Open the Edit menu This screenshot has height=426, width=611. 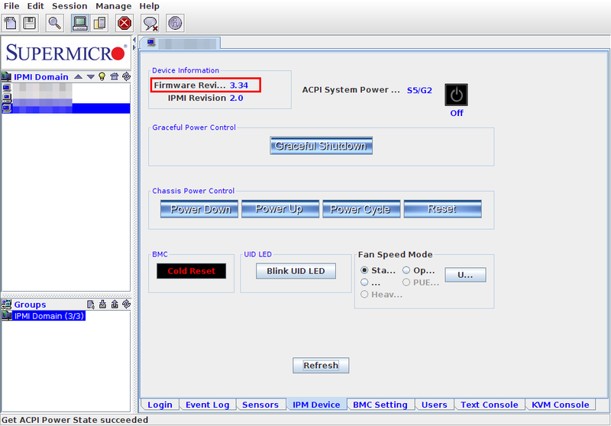(35, 6)
